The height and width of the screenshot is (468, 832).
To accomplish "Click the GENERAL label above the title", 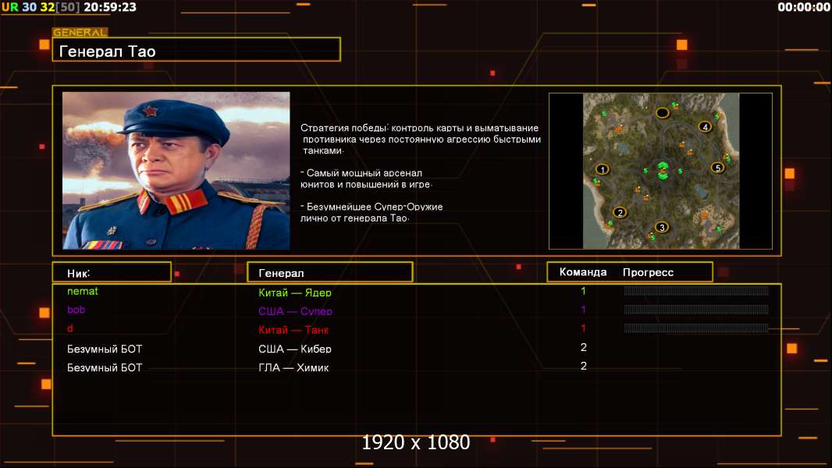I will [80, 32].
